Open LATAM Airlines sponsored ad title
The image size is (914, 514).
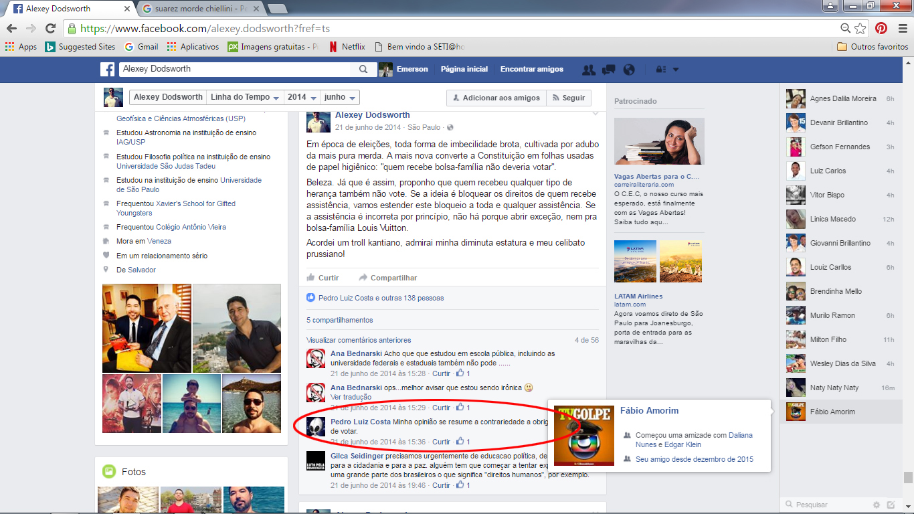tap(638, 296)
